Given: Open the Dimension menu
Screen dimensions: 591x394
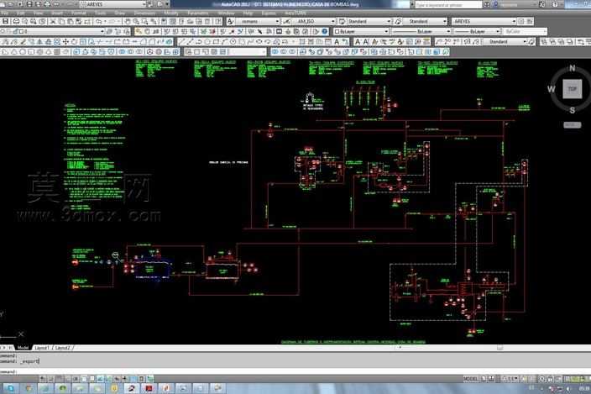Looking at the screenshot, I should point(144,13).
